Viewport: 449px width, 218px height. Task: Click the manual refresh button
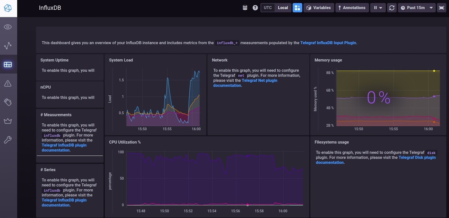(392, 7)
